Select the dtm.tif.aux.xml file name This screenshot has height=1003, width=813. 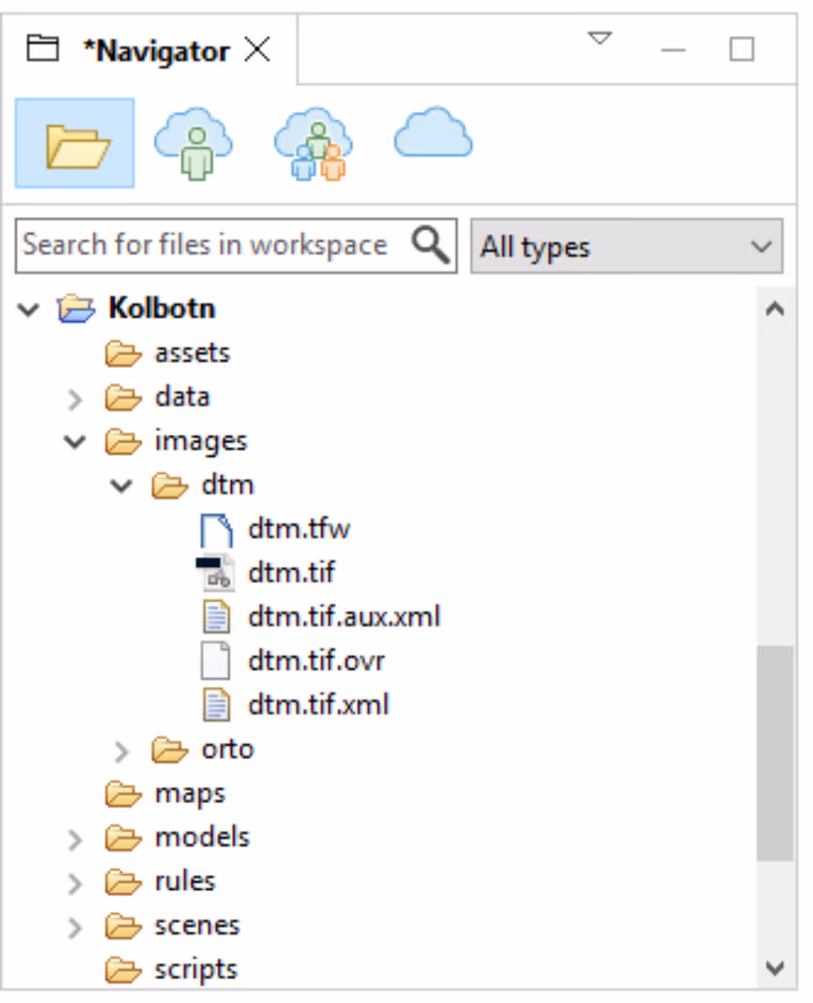(x=344, y=618)
